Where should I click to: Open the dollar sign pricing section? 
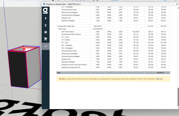coord(46,25)
